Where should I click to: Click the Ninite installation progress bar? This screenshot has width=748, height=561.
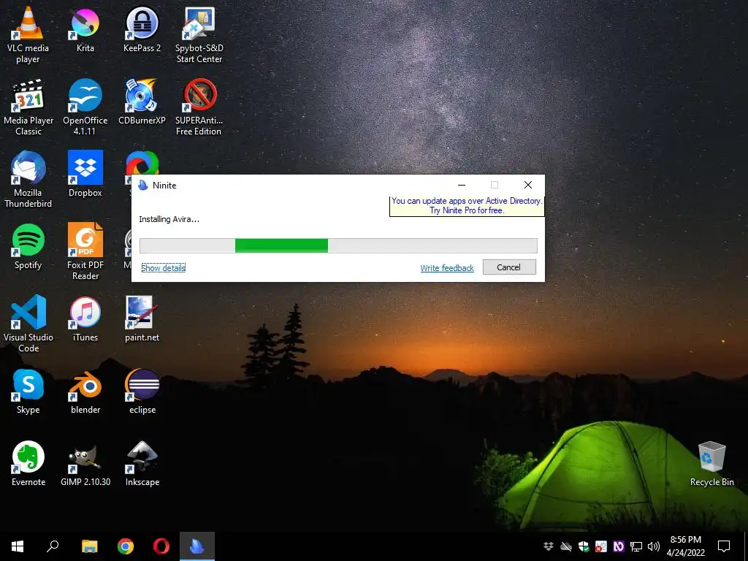click(338, 245)
